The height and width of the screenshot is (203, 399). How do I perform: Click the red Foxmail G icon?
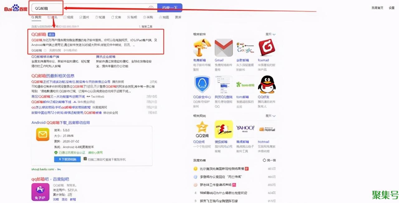tap(267, 48)
